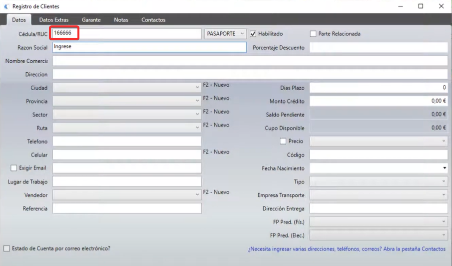This screenshot has height=266, width=452.
Task: Enable Estado de Cuenta por correo electrónico checkbox
Action: tap(6, 249)
